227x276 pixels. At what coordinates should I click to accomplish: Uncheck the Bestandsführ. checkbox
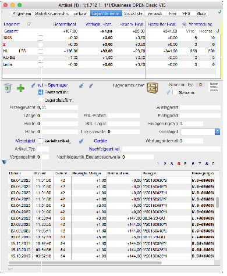click(41, 92)
